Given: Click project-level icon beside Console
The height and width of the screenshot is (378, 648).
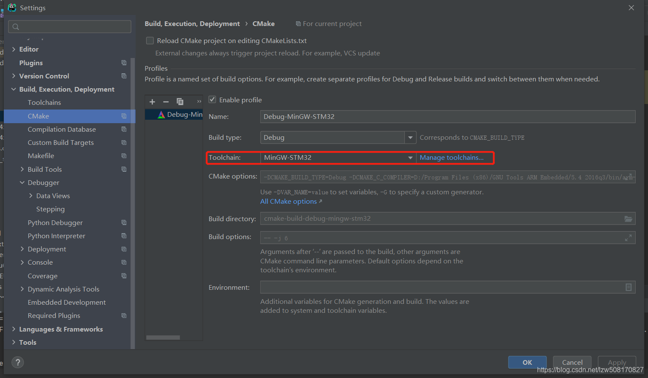Looking at the screenshot, I should pyautogui.click(x=124, y=262).
